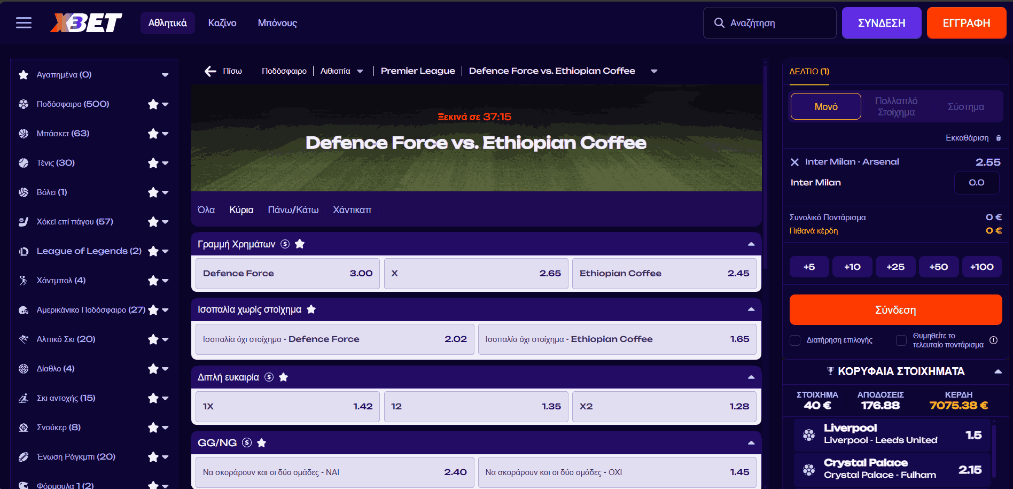The width and height of the screenshot is (1013, 489).
Task: Click the back arrow icon
Action: click(211, 71)
